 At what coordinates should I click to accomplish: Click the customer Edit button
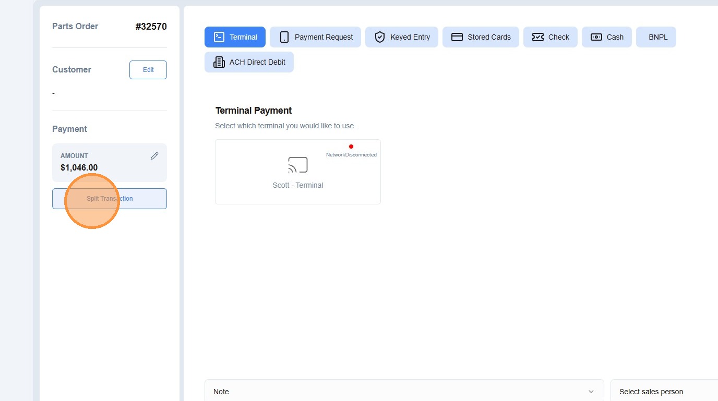[148, 70]
